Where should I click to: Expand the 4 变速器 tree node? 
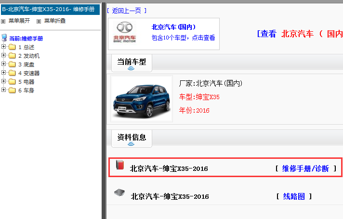click(x=3, y=72)
